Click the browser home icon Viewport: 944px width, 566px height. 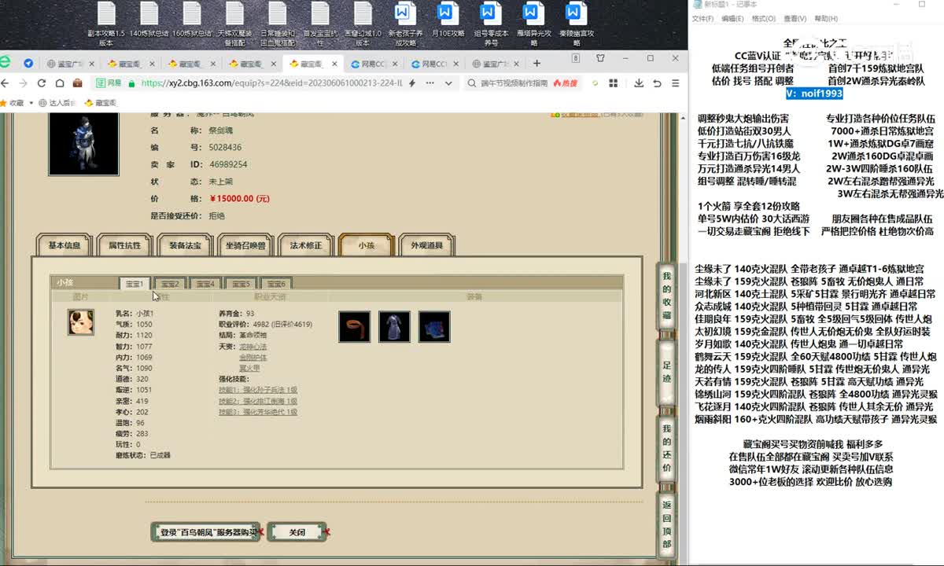[x=59, y=83]
